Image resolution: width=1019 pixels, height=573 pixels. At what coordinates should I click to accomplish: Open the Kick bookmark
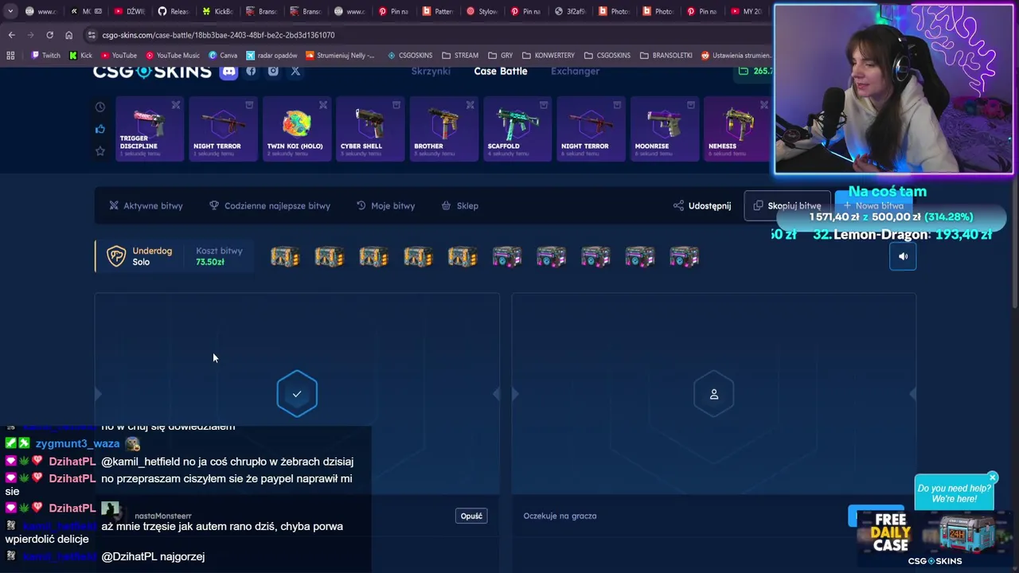click(x=80, y=56)
